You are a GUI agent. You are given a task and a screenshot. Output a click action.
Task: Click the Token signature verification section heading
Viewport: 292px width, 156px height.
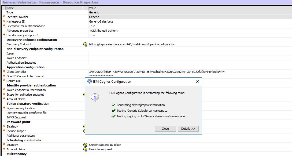point(28,104)
